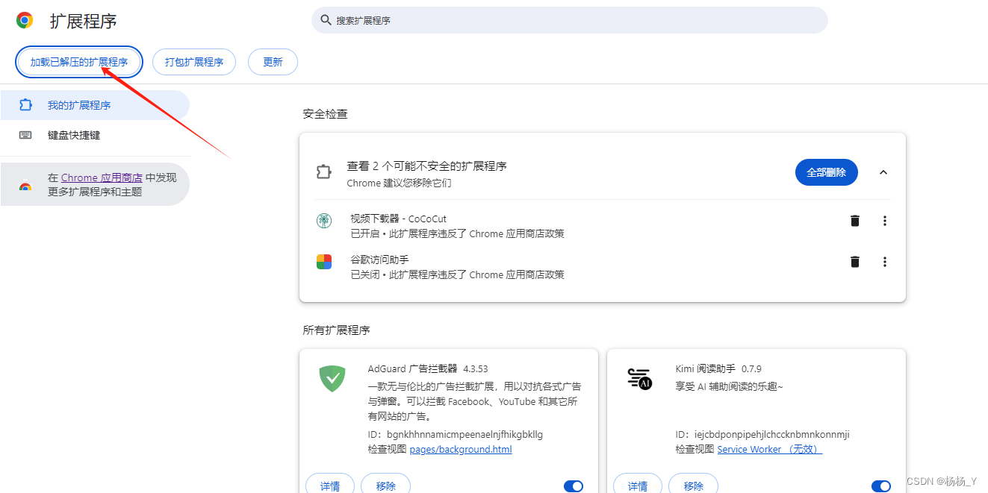Screen dimensions: 988x493
Task: Delete 谷歌访问助手 using its trash icon
Action: [x=855, y=262]
